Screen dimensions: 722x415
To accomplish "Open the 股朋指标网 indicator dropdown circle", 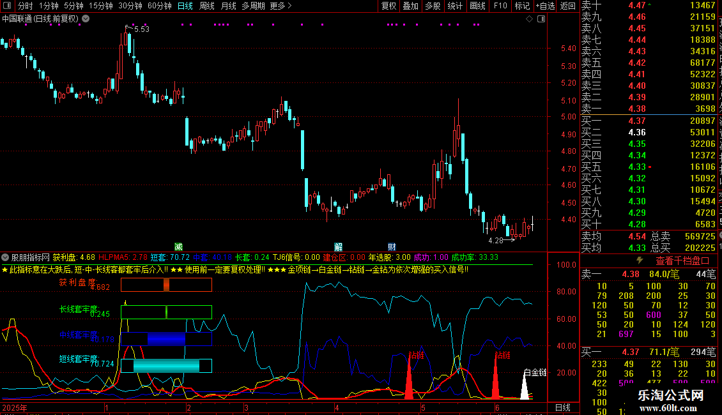I will (x=5, y=258).
